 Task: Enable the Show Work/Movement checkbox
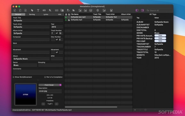coord(13,77)
